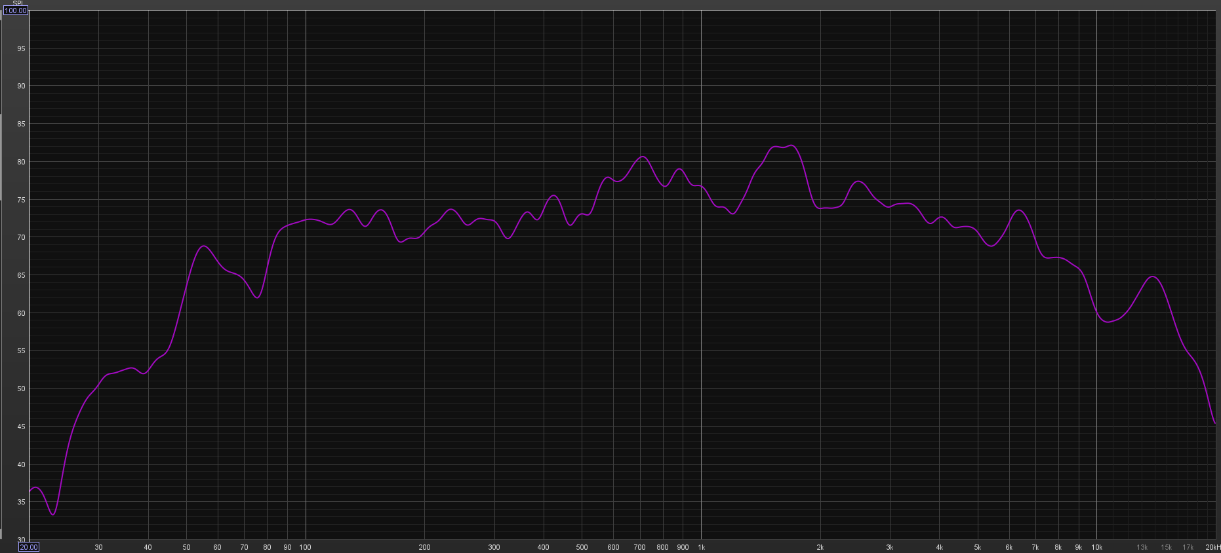The width and height of the screenshot is (1221, 553).
Task: Click the 6k frequency axis label
Action: (1009, 547)
